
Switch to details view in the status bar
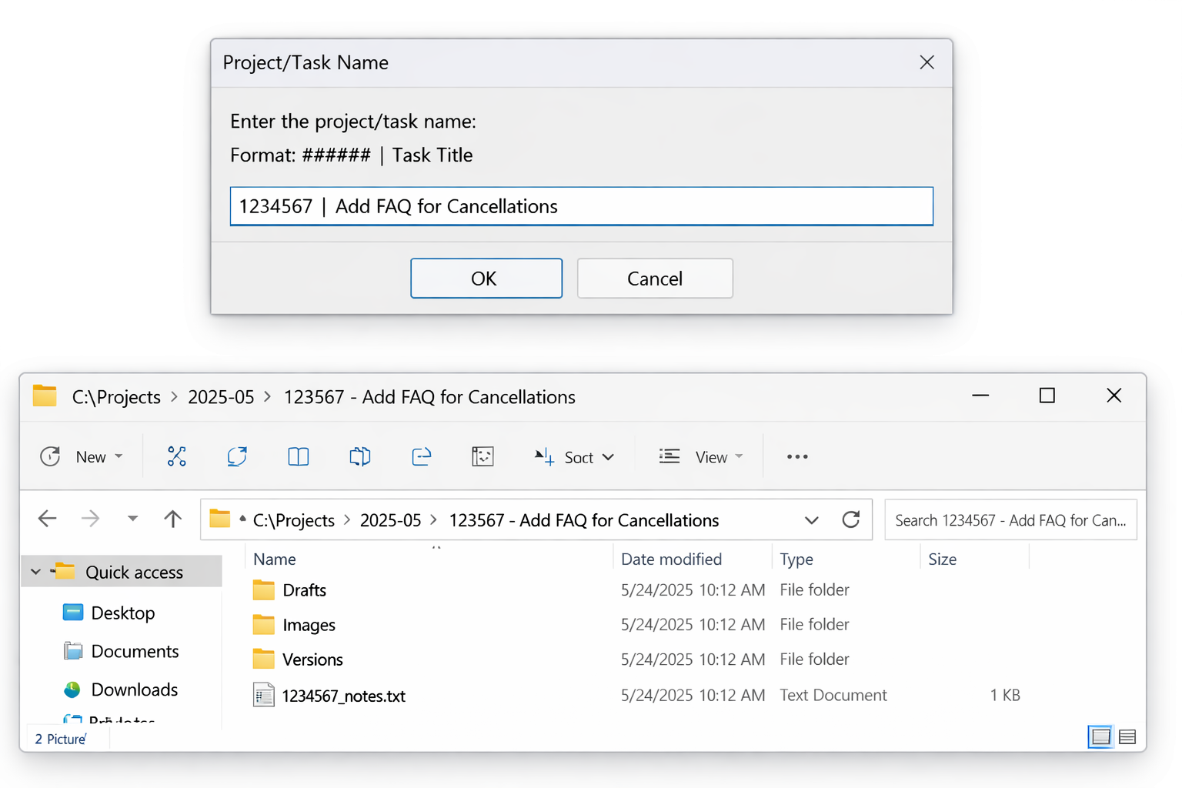click(1127, 736)
